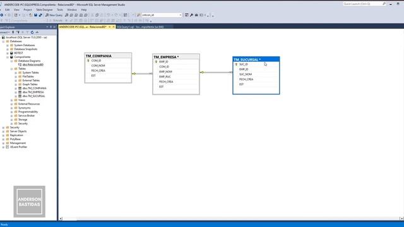Collapse the Databases node

(x=3, y=42)
